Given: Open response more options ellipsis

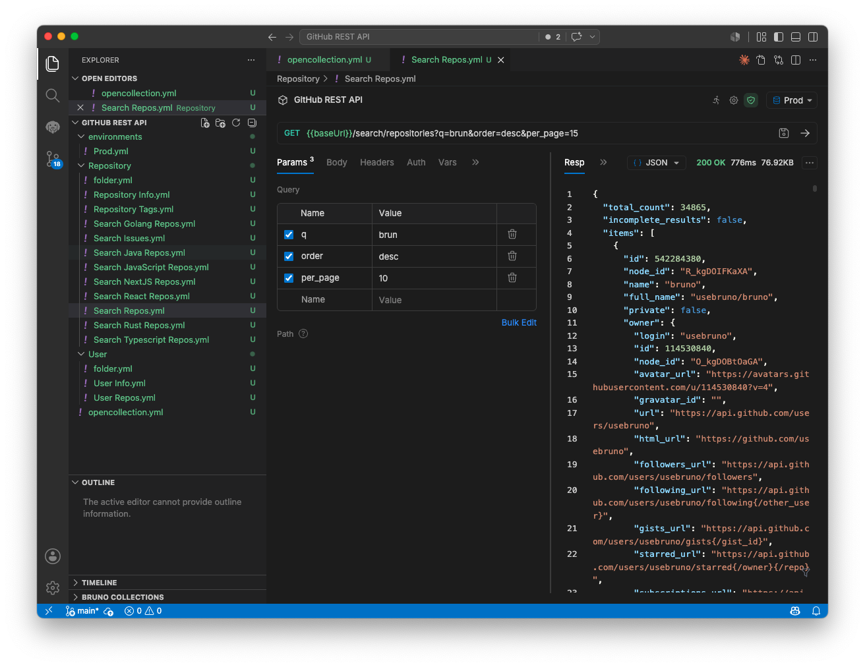Looking at the screenshot, I should click(810, 163).
